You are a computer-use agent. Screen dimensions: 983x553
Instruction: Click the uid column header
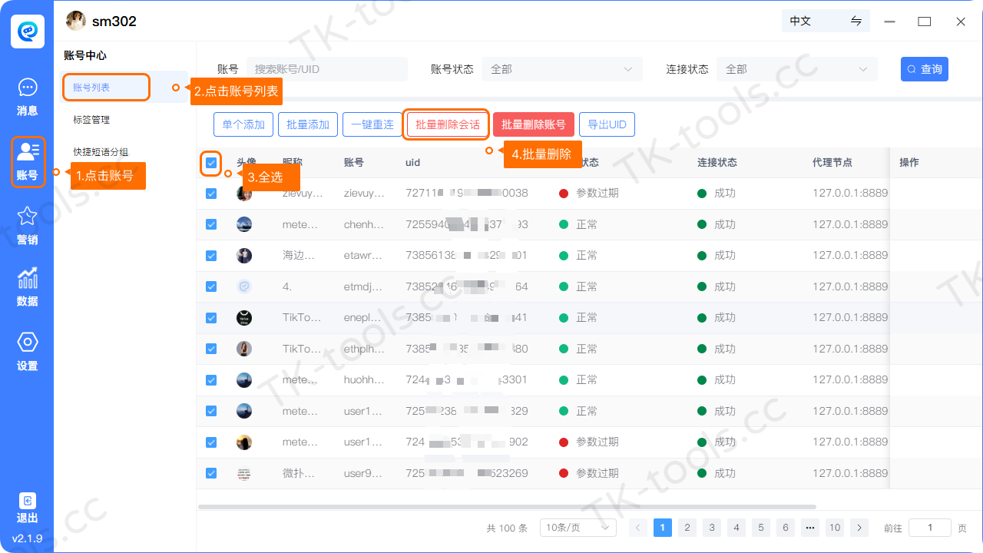pyautogui.click(x=412, y=163)
